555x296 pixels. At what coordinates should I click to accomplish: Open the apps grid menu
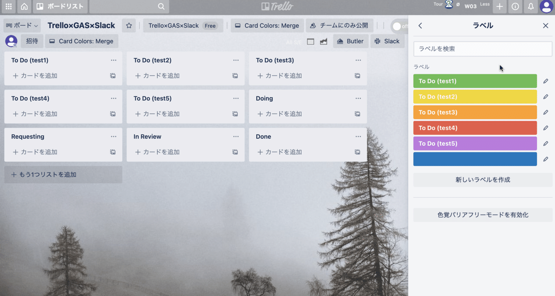(8, 6)
